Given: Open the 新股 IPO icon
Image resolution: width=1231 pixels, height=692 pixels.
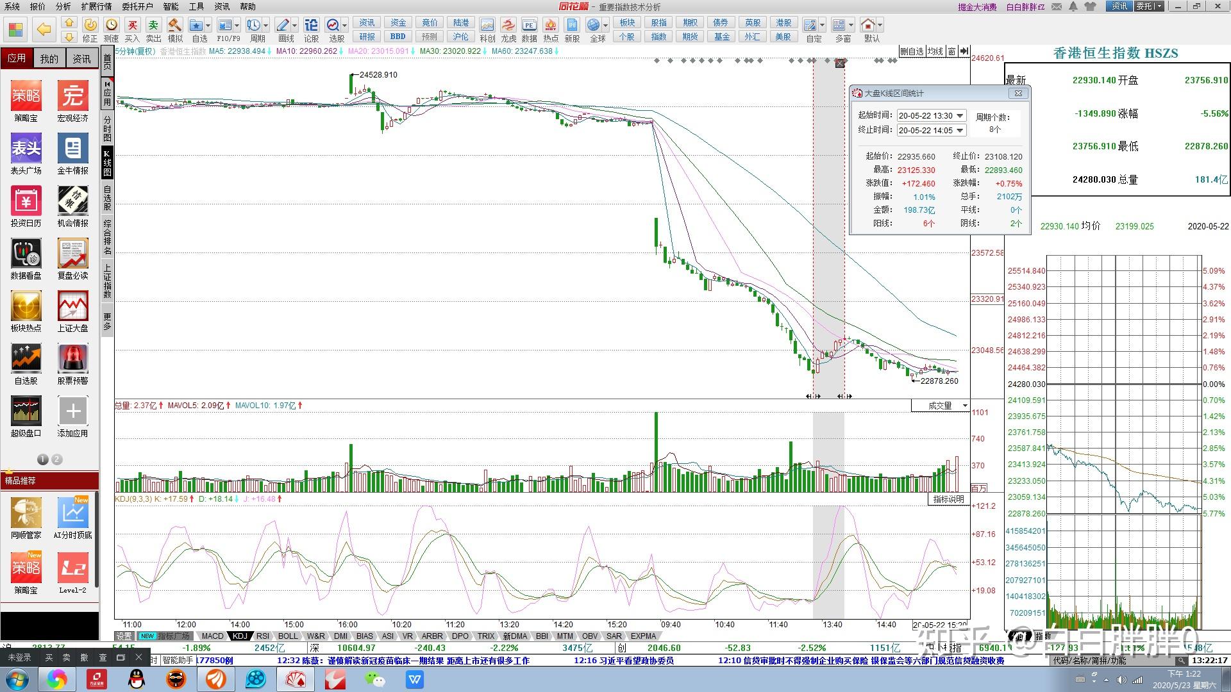Looking at the screenshot, I should [572, 29].
